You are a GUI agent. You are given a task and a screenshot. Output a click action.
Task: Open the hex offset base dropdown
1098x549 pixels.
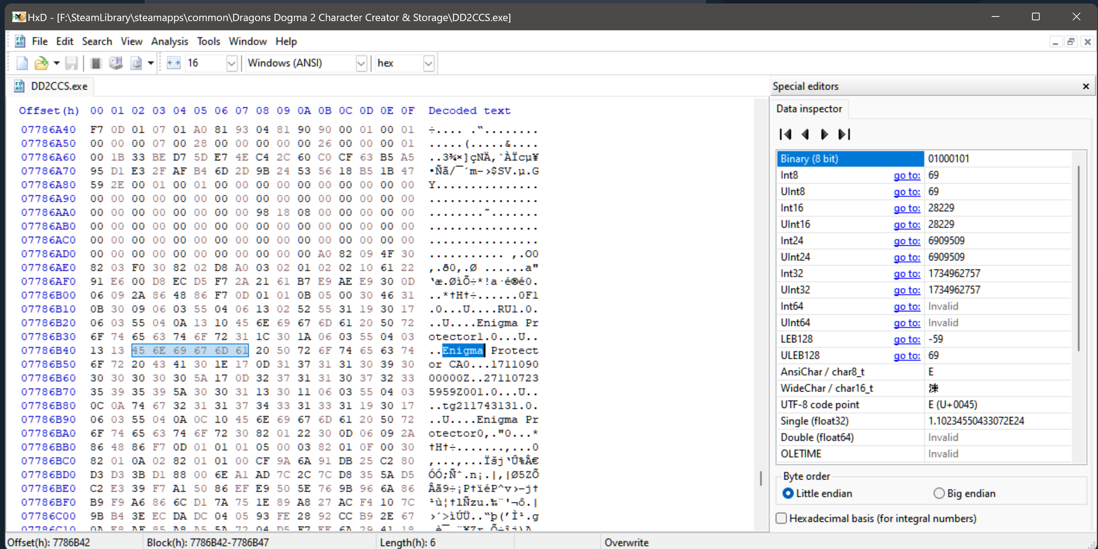pos(428,64)
